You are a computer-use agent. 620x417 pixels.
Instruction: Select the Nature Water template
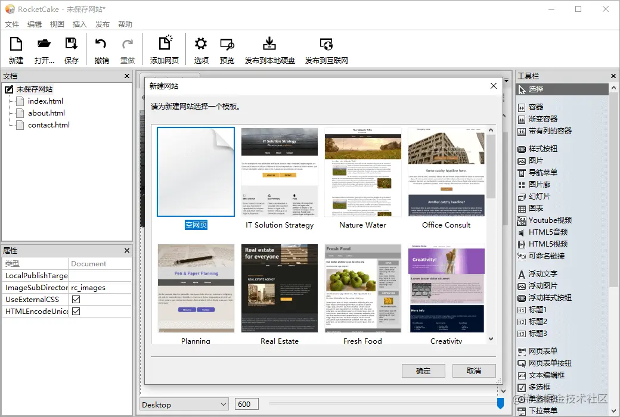tap(363, 172)
